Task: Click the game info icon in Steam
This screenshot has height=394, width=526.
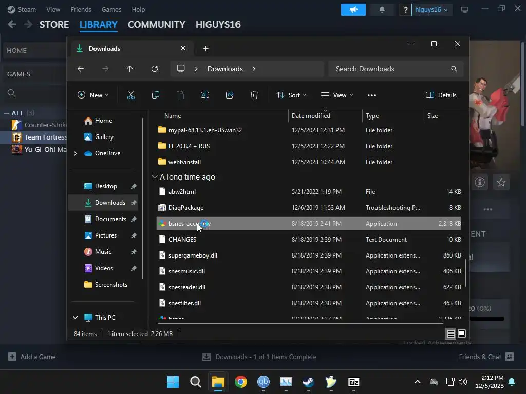Action: (x=480, y=182)
